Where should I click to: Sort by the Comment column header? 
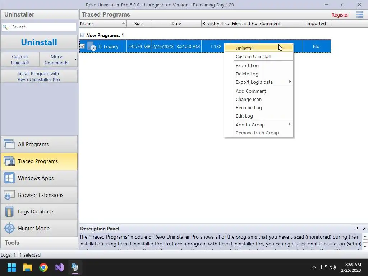coord(280,23)
